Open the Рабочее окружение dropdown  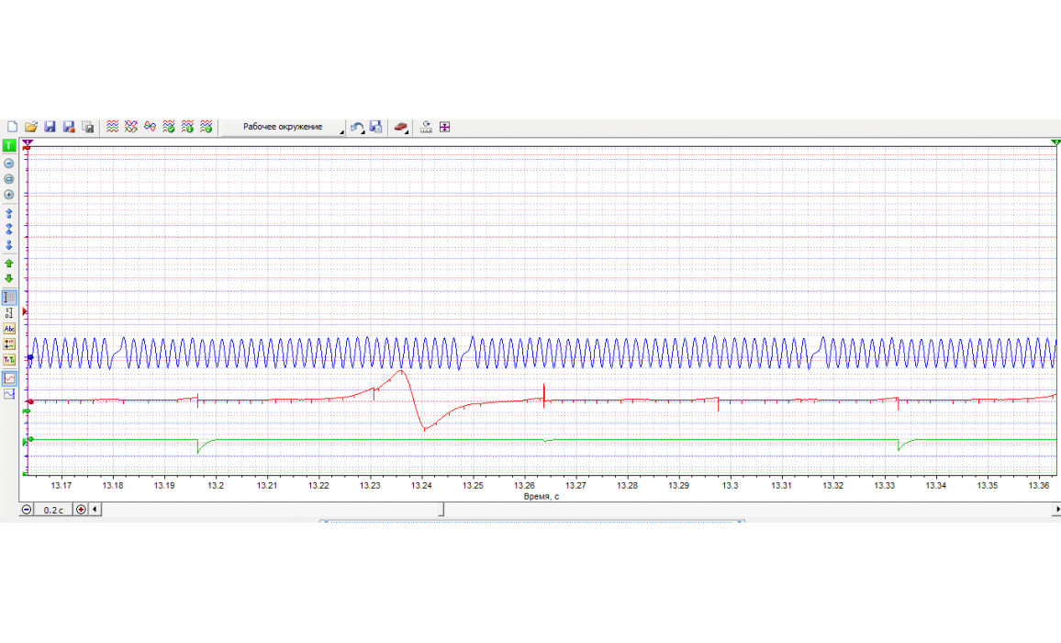[283, 127]
